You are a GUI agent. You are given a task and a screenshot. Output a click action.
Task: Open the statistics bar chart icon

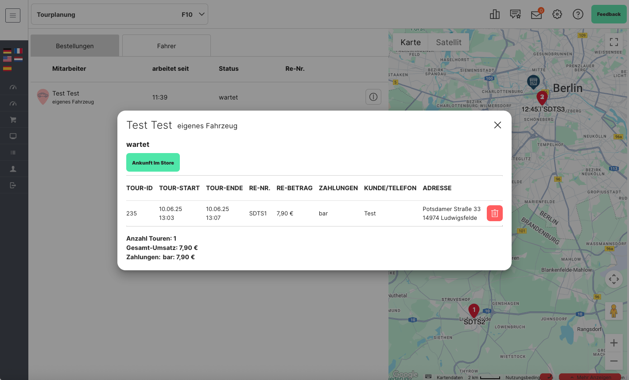click(495, 15)
